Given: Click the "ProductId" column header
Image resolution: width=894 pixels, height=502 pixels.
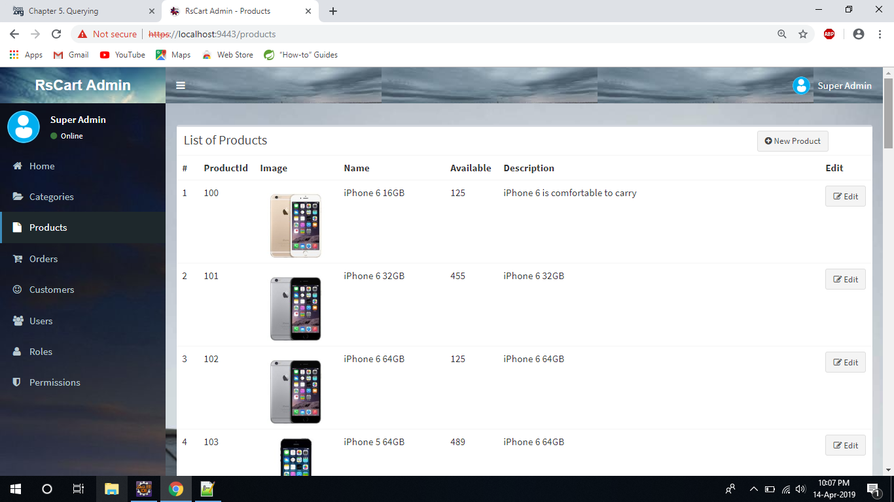Looking at the screenshot, I should tap(226, 168).
